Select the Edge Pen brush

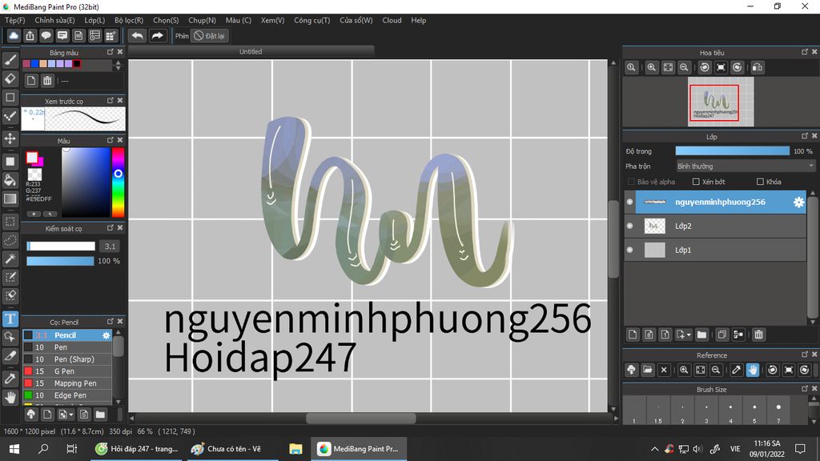point(67,395)
